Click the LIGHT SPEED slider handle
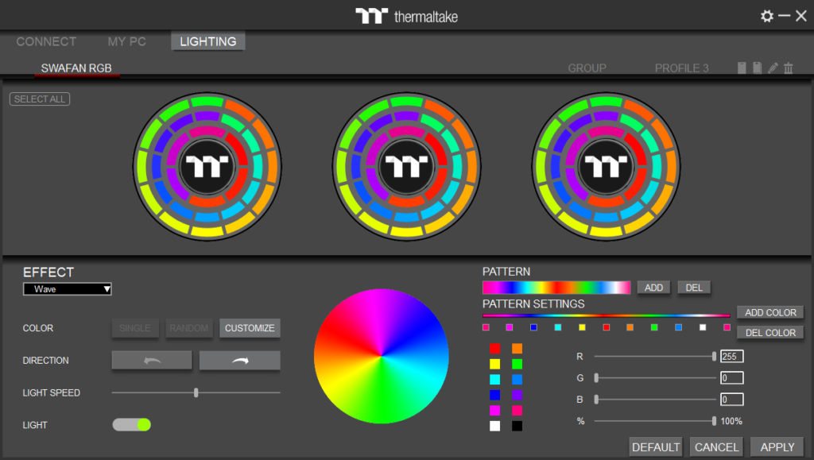 pos(196,392)
